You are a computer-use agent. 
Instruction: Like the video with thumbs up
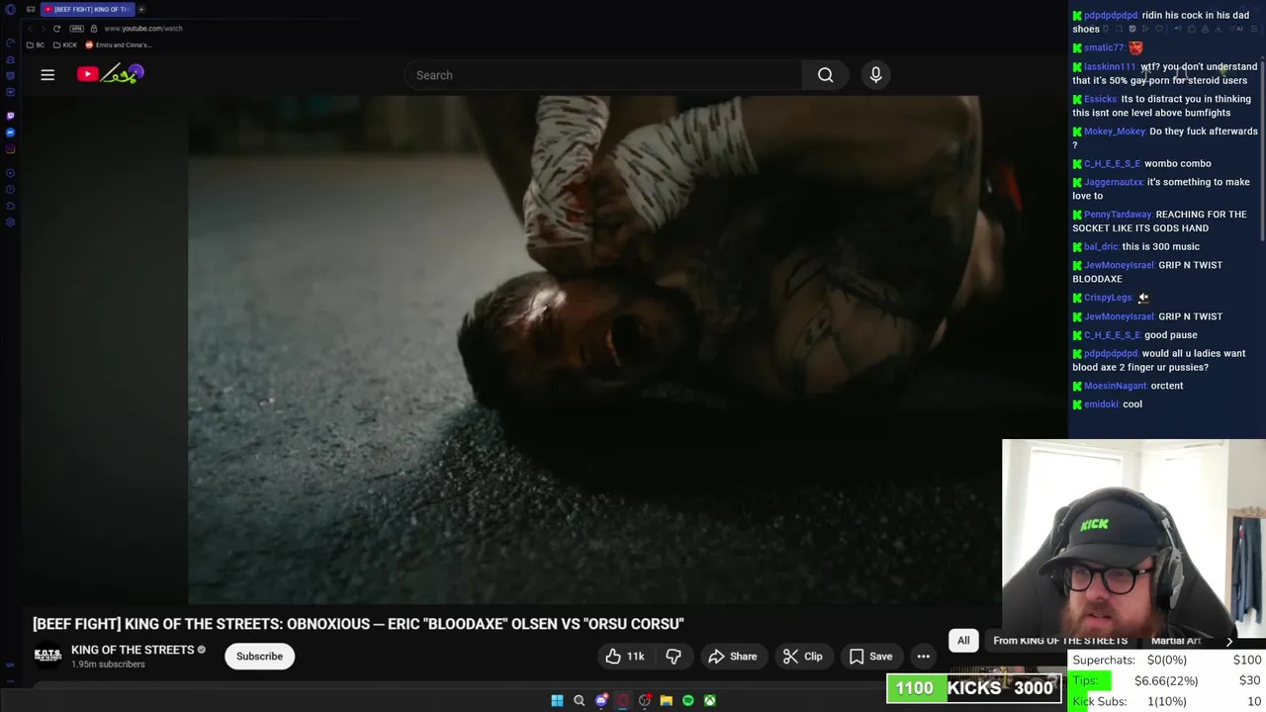pos(625,657)
